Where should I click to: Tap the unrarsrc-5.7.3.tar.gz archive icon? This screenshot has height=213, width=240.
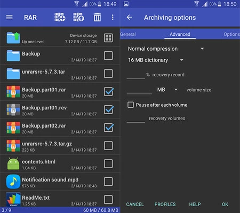[13, 146]
